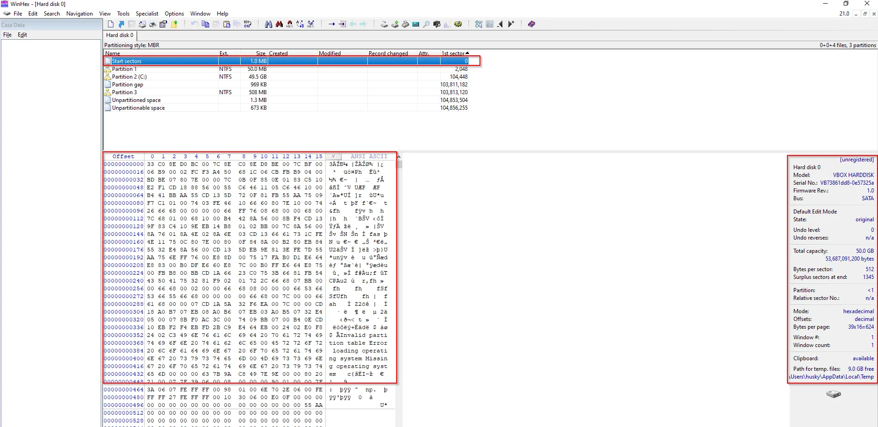
Task: Click the Open file blue arrow icon
Action: (x=121, y=24)
